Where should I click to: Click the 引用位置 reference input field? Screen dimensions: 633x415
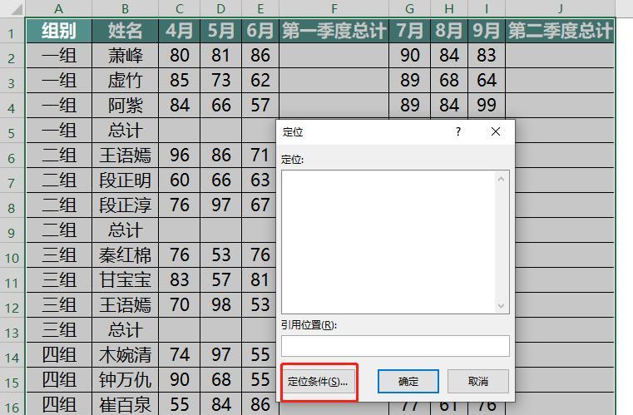[x=395, y=346]
